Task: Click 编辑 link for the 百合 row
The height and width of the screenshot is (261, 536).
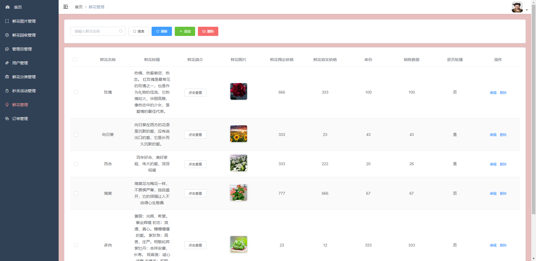Action: 493,164
